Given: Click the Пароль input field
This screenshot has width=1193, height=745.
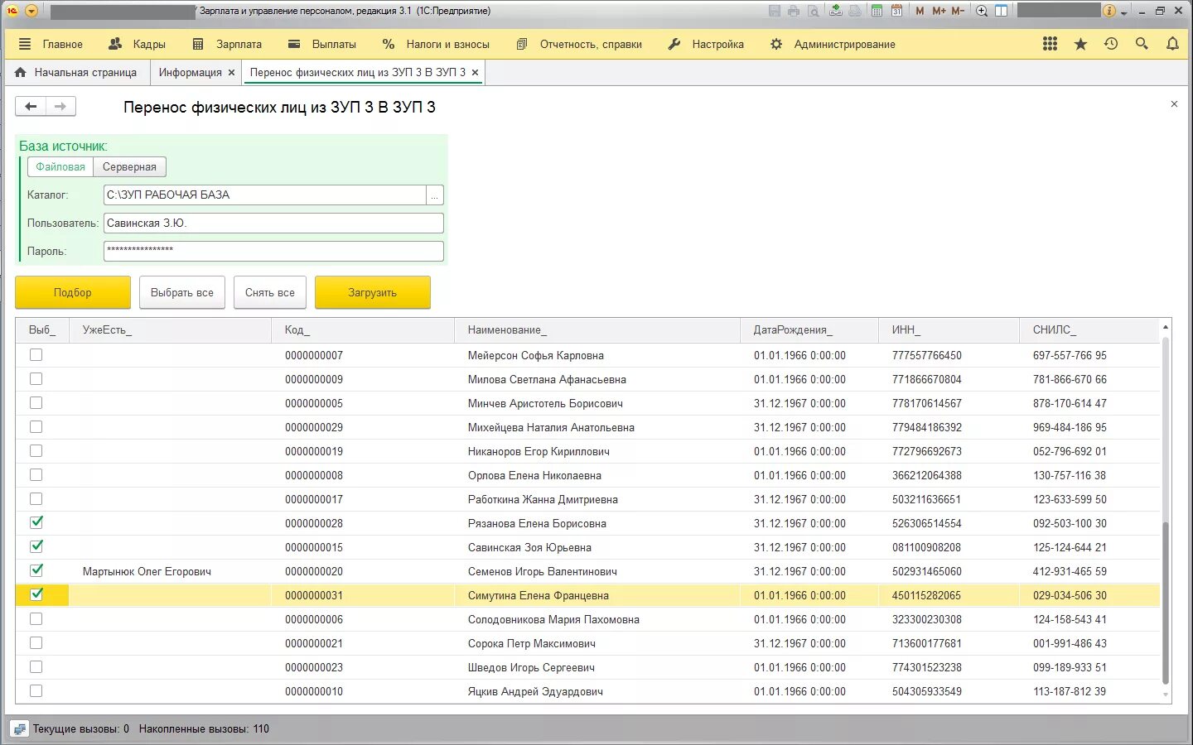Looking at the screenshot, I should pos(273,251).
